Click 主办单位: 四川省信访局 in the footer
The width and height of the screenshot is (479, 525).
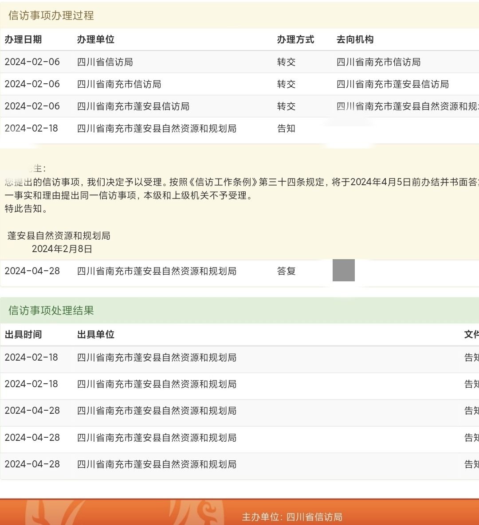point(292,517)
